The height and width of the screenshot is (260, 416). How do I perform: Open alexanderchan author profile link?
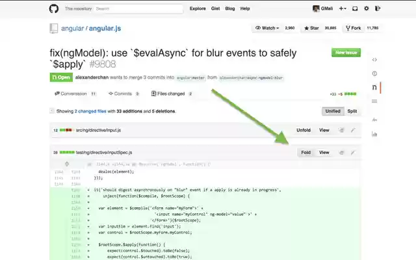pos(92,77)
